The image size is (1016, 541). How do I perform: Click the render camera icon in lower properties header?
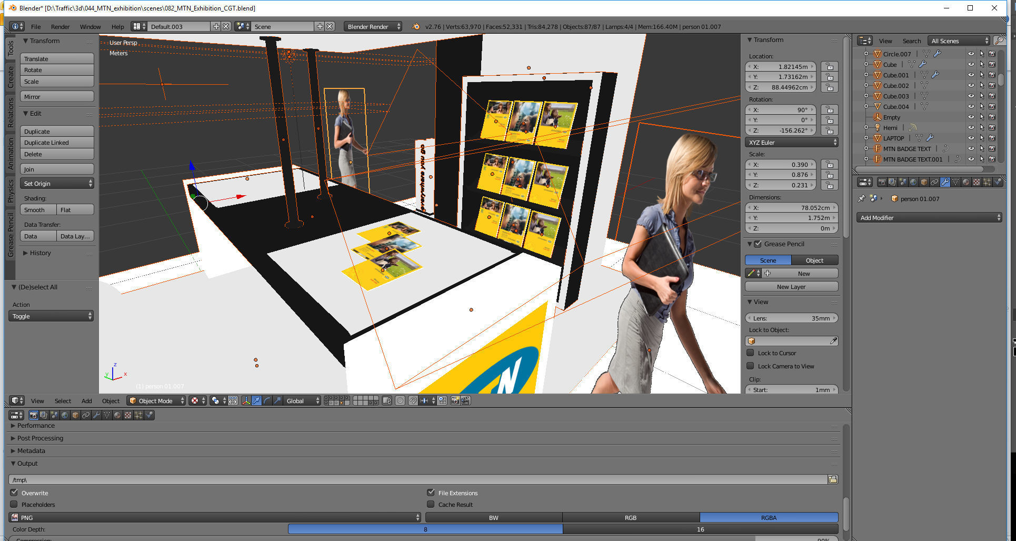tap(34, 415)
